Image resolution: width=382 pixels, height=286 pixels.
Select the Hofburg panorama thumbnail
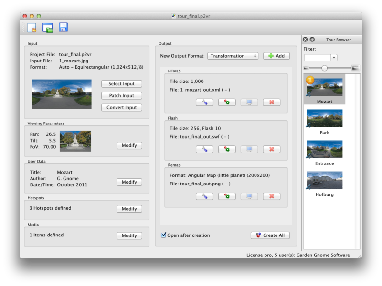tap(325, 181)
